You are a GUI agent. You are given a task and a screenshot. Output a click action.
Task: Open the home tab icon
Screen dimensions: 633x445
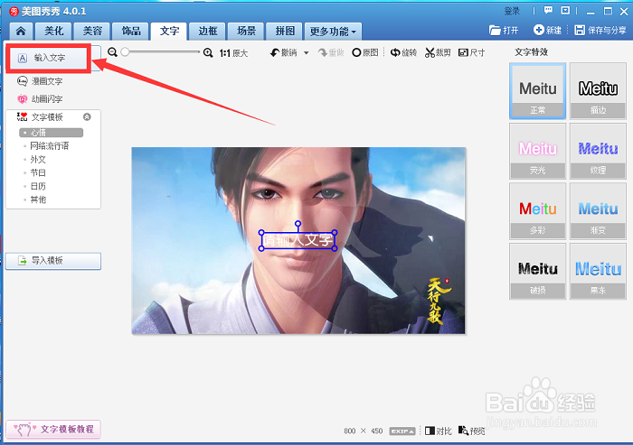[x=21, y=31]
